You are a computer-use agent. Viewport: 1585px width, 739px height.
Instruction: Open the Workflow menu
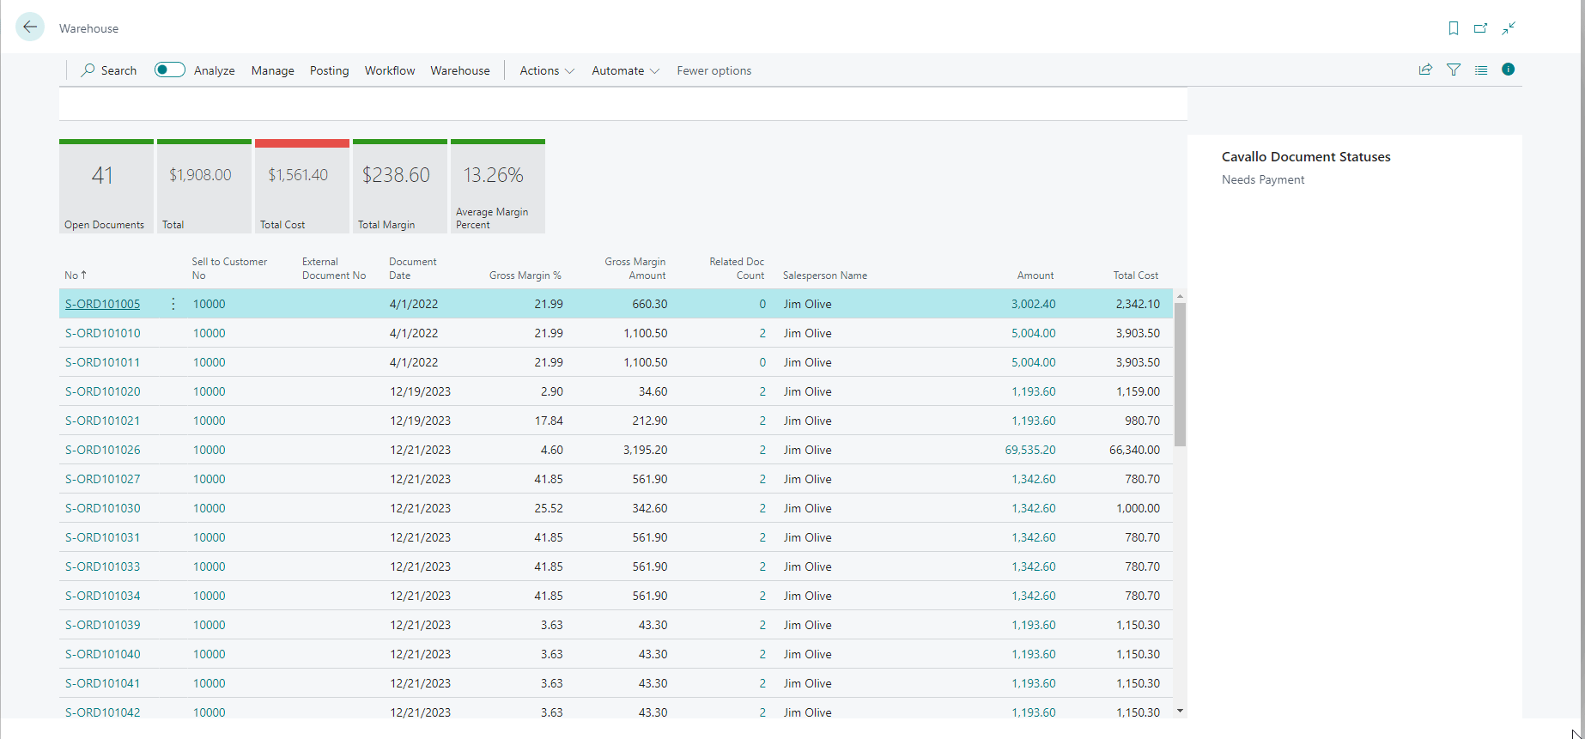[x=390, y=70]
